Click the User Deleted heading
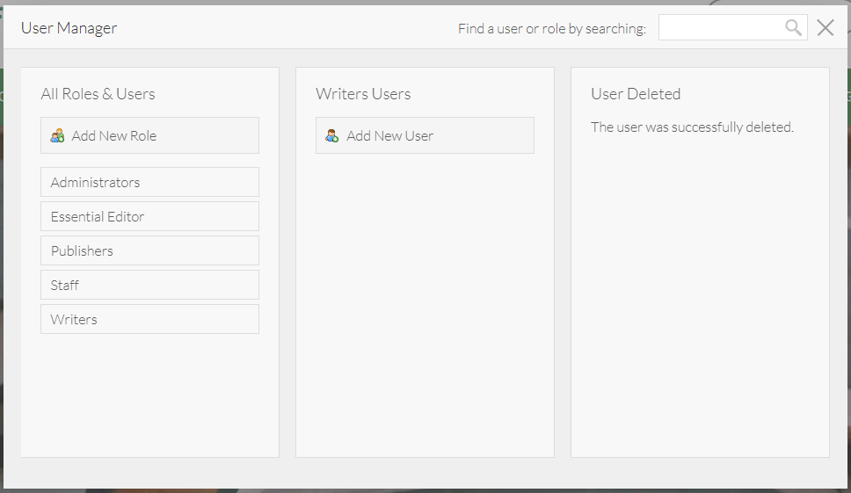 point(636,94)
